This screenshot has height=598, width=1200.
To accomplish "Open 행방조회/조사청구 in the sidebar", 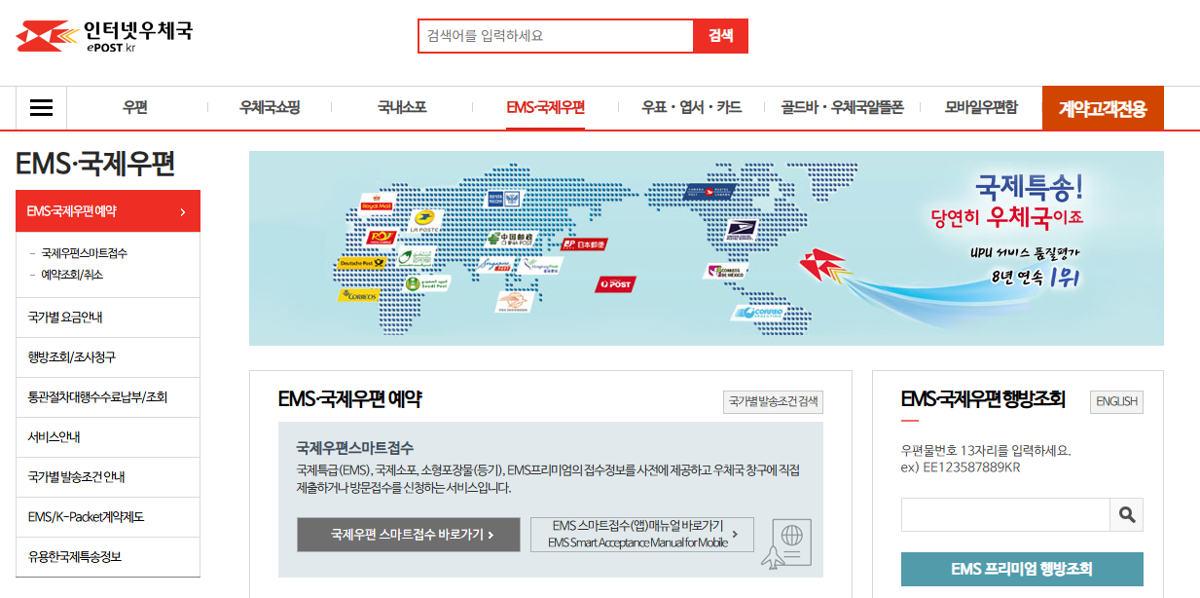I will point(108,357).
